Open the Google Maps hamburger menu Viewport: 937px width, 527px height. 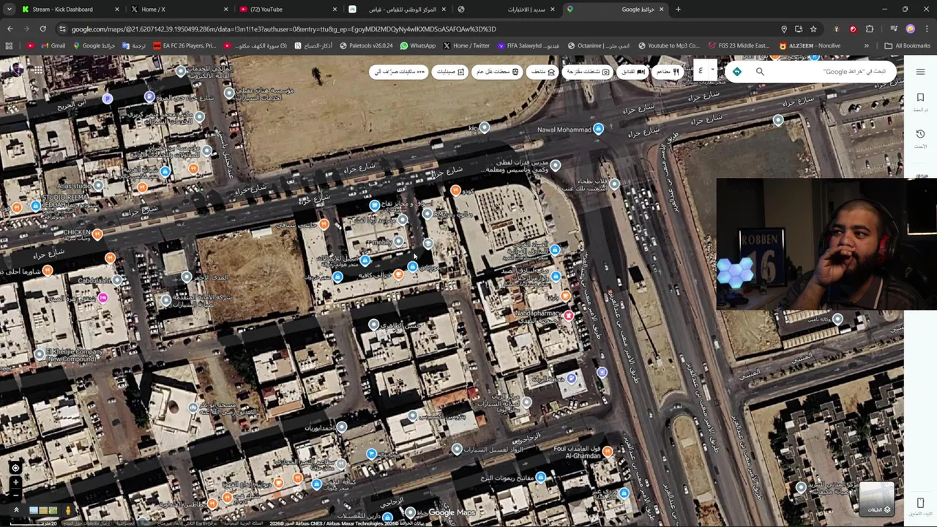click(920, 72)
